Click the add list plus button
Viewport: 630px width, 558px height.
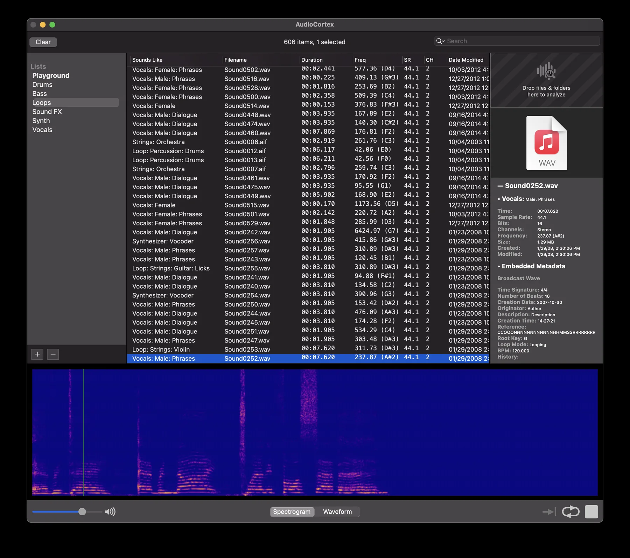point(37,354)
